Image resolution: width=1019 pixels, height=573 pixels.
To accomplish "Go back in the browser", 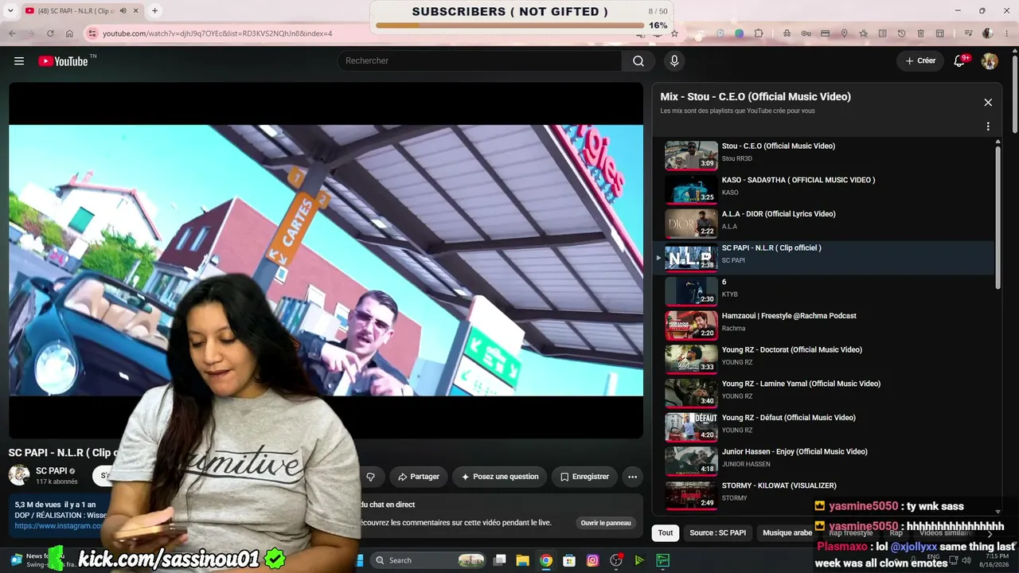I will point(12,33).
